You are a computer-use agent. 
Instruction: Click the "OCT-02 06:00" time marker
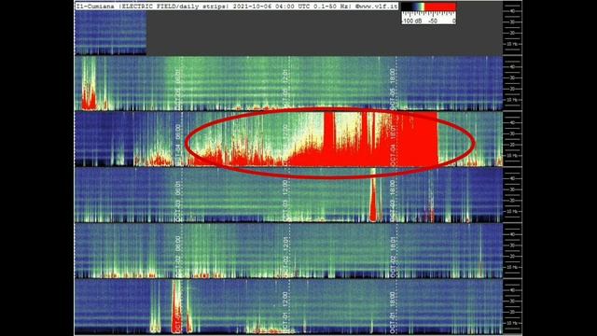pos(178,257)
